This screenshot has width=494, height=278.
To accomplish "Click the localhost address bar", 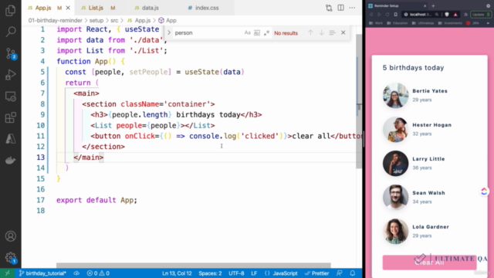I will (421, 15).
